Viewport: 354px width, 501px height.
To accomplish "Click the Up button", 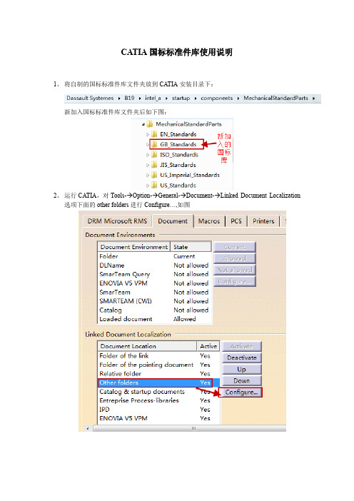I will coord(242,370).
